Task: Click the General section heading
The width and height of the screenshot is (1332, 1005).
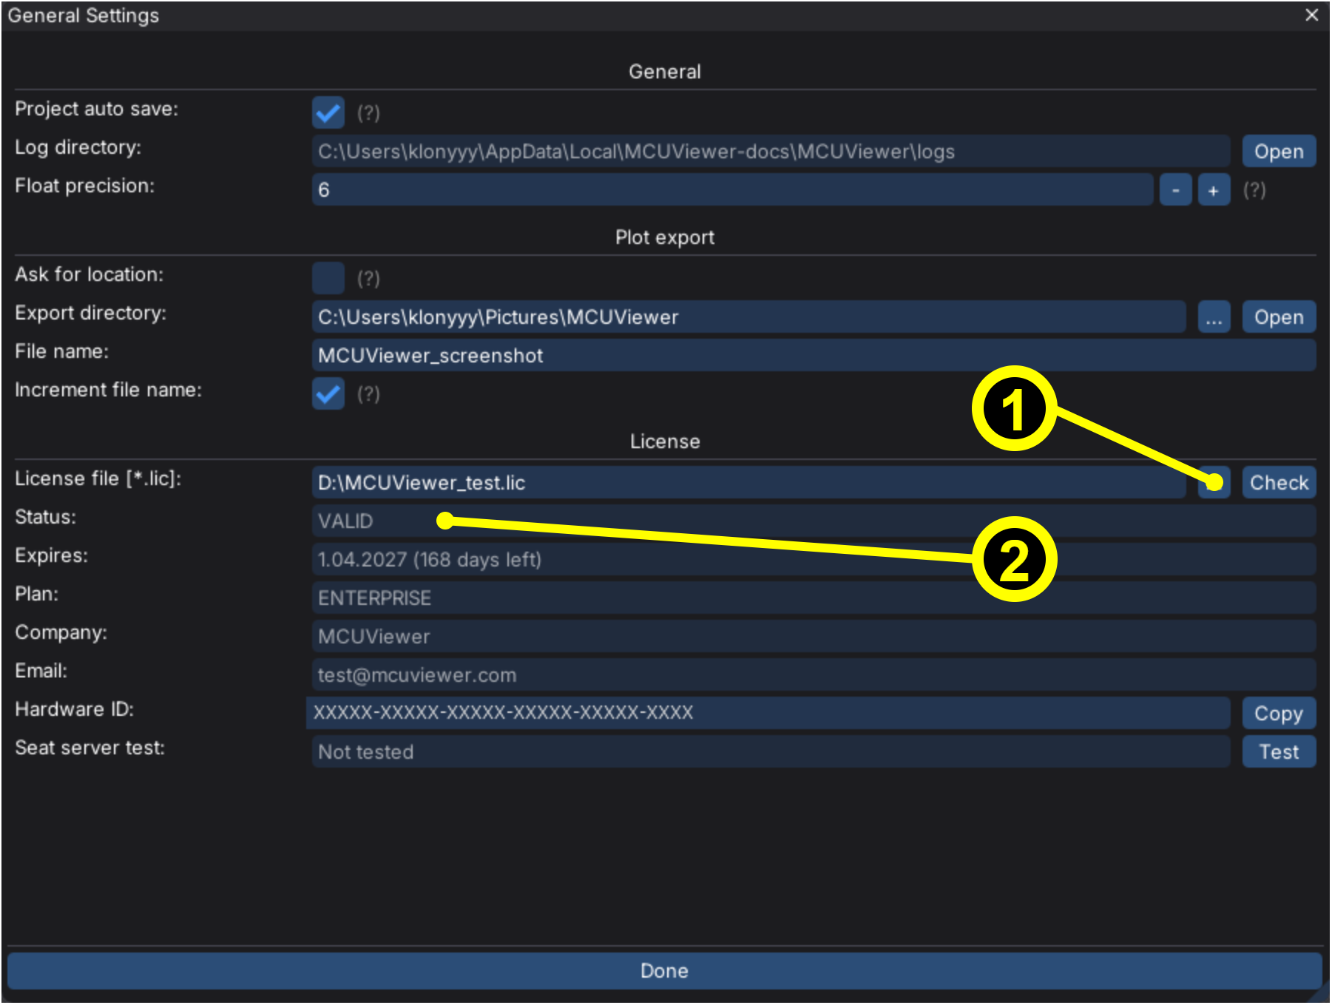Action: tap(665, 72)
